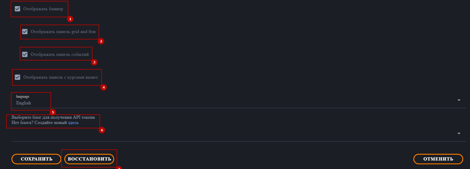
Task: Click the "Восстановить" button
Action: [89, 159]
